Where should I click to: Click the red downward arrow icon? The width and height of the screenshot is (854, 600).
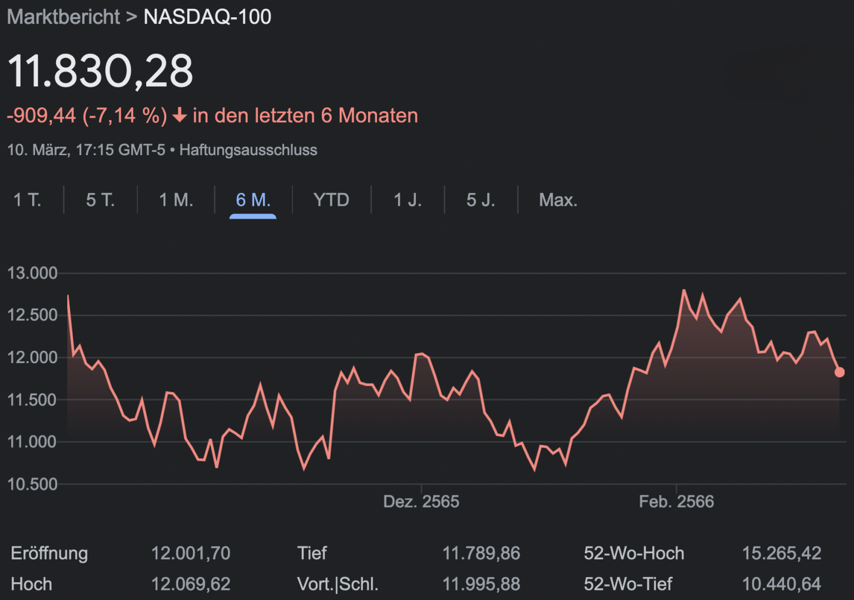(179, 115)
